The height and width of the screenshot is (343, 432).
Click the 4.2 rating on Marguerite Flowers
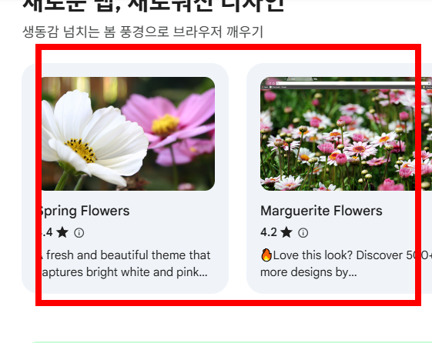pyautogui.click(x=269, y=232)
